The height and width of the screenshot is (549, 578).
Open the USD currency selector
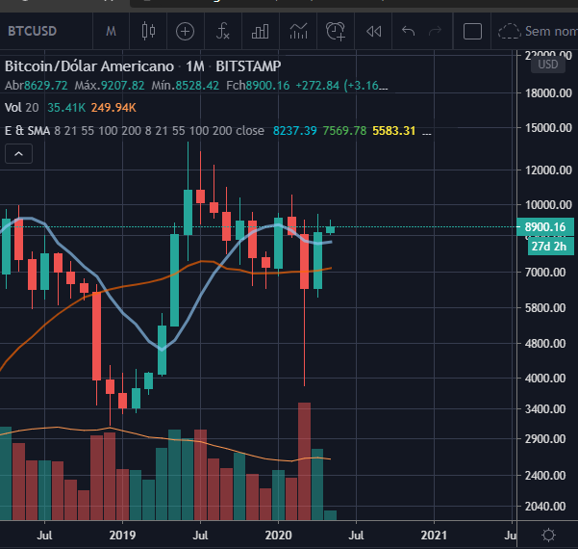tap(548, 65)
